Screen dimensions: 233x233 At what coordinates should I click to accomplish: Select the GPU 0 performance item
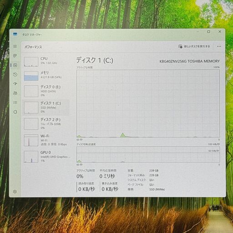pyautogui.click(x=46, y=157)
